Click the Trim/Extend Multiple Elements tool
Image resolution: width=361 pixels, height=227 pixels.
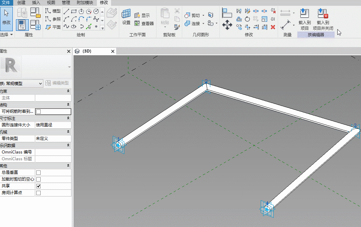264,27
